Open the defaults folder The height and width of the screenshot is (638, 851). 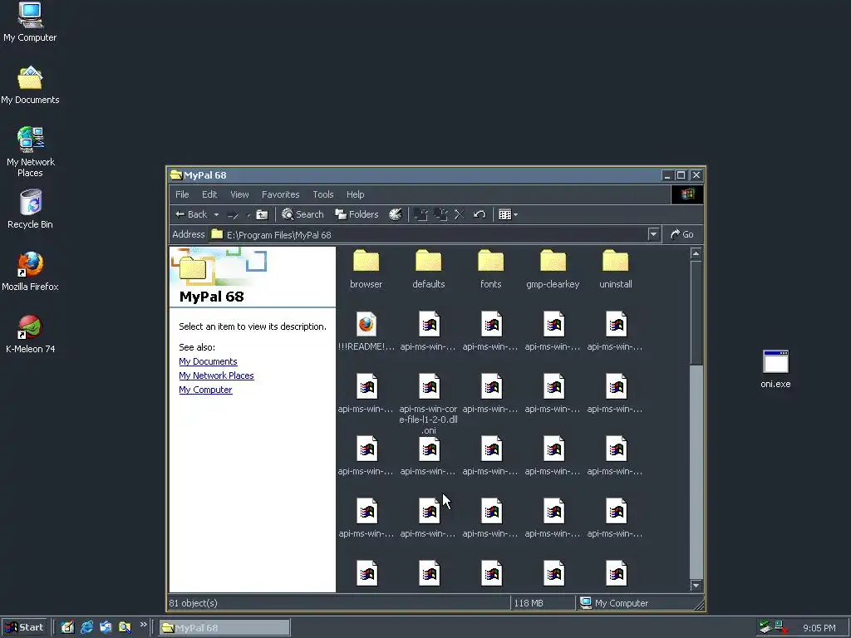(428, 269)
